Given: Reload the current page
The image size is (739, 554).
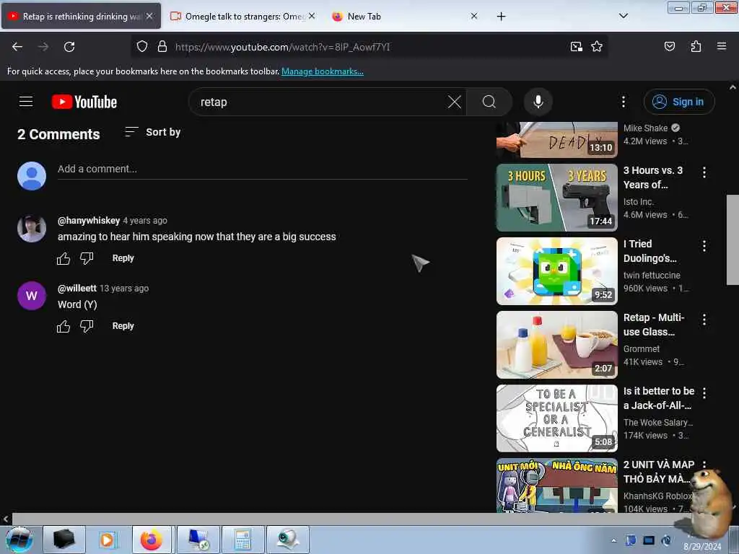Looking at the screenshot, I should pos(69,47).
